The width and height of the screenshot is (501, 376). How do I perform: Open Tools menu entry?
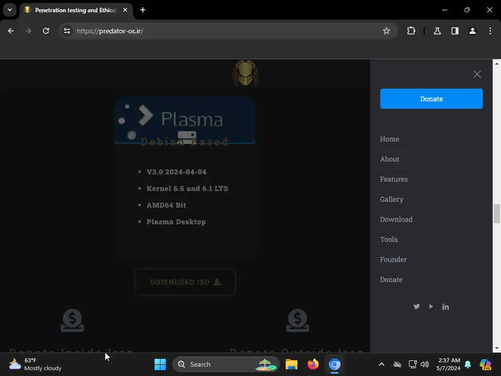tap(388, 239)
